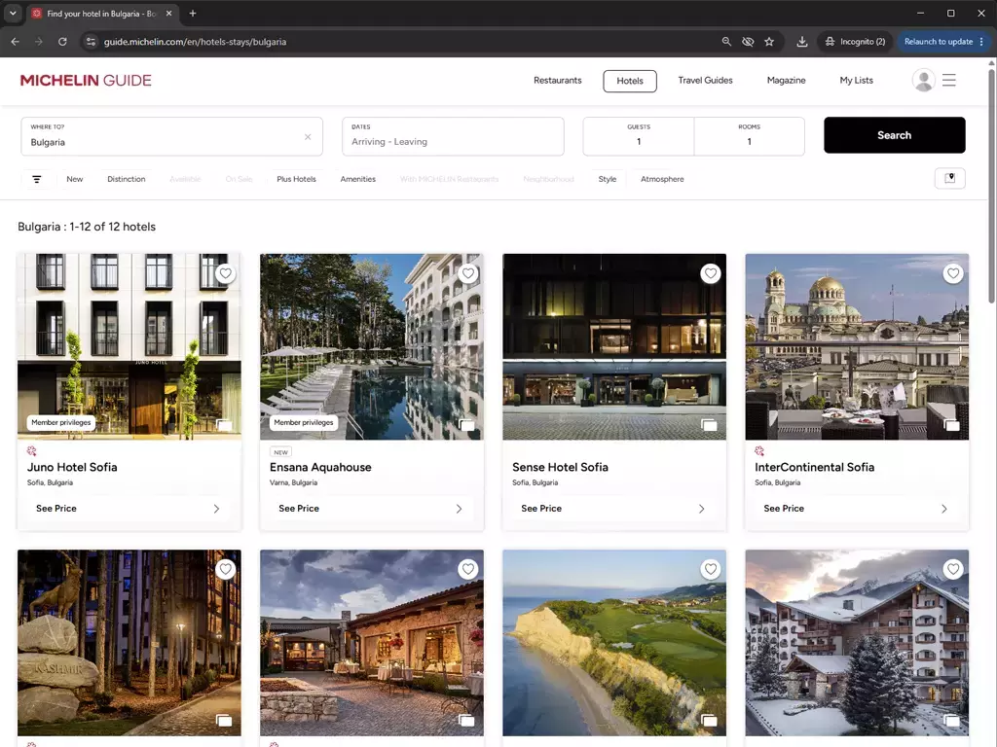Click the browser address bar URL

(x=195, y=42)
